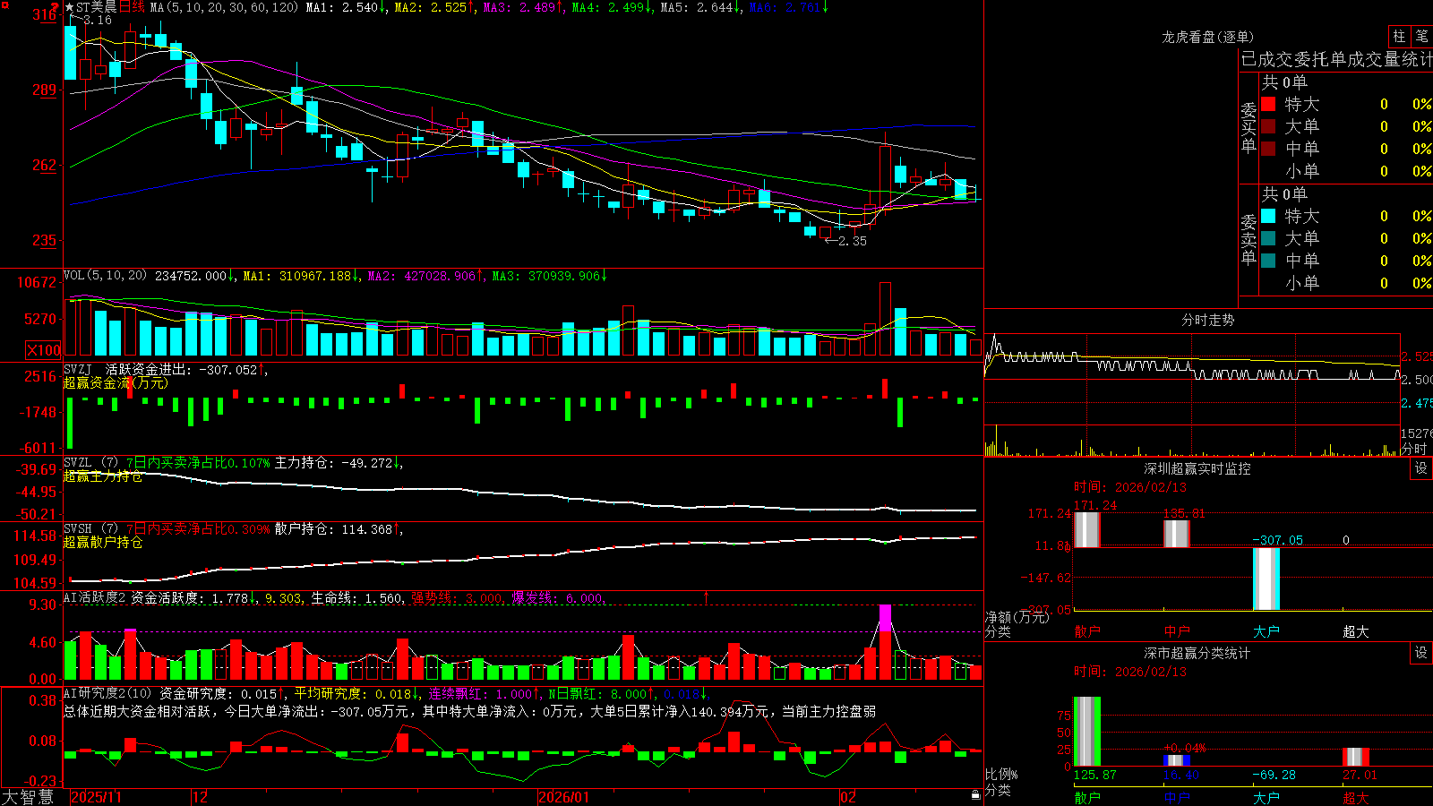Click the star icon before ST美晨
Viewport: 1433px width, 806px height.
pyautogui.click(x=69, y=7)
